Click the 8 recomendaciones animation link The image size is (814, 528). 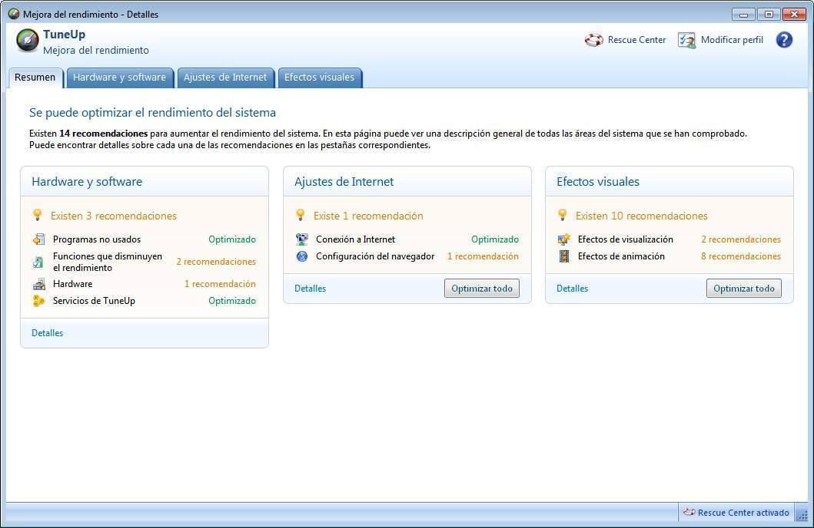click(740, 256)
